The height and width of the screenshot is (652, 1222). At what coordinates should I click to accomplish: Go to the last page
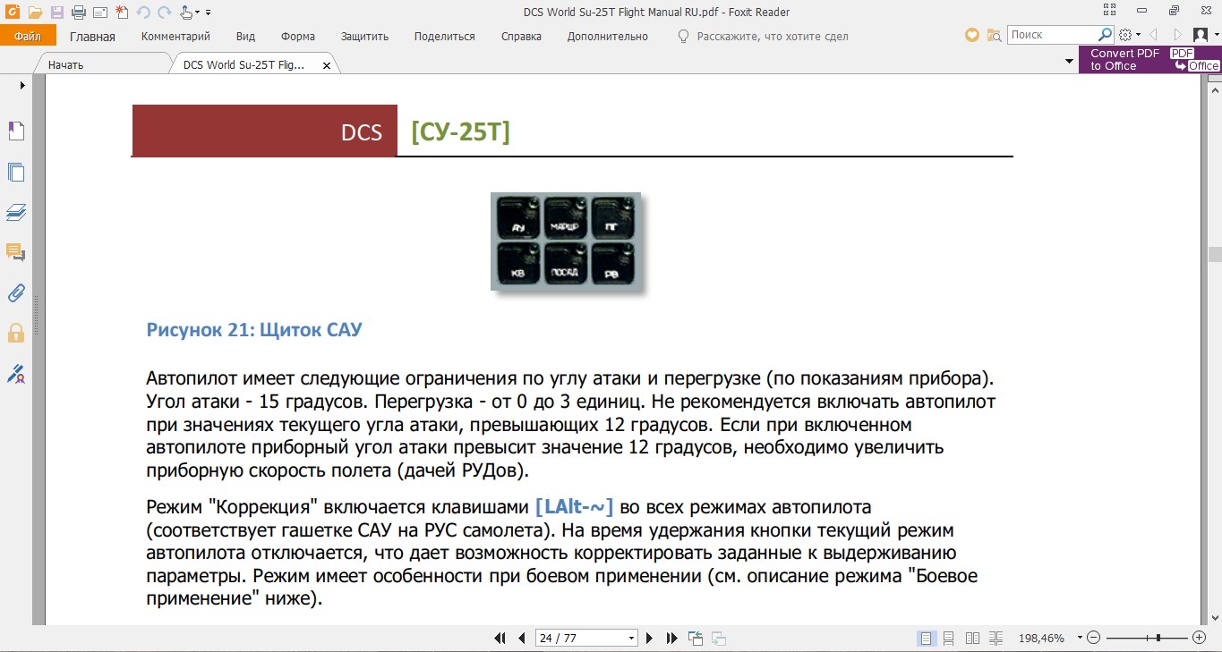(x=671, y=638)
